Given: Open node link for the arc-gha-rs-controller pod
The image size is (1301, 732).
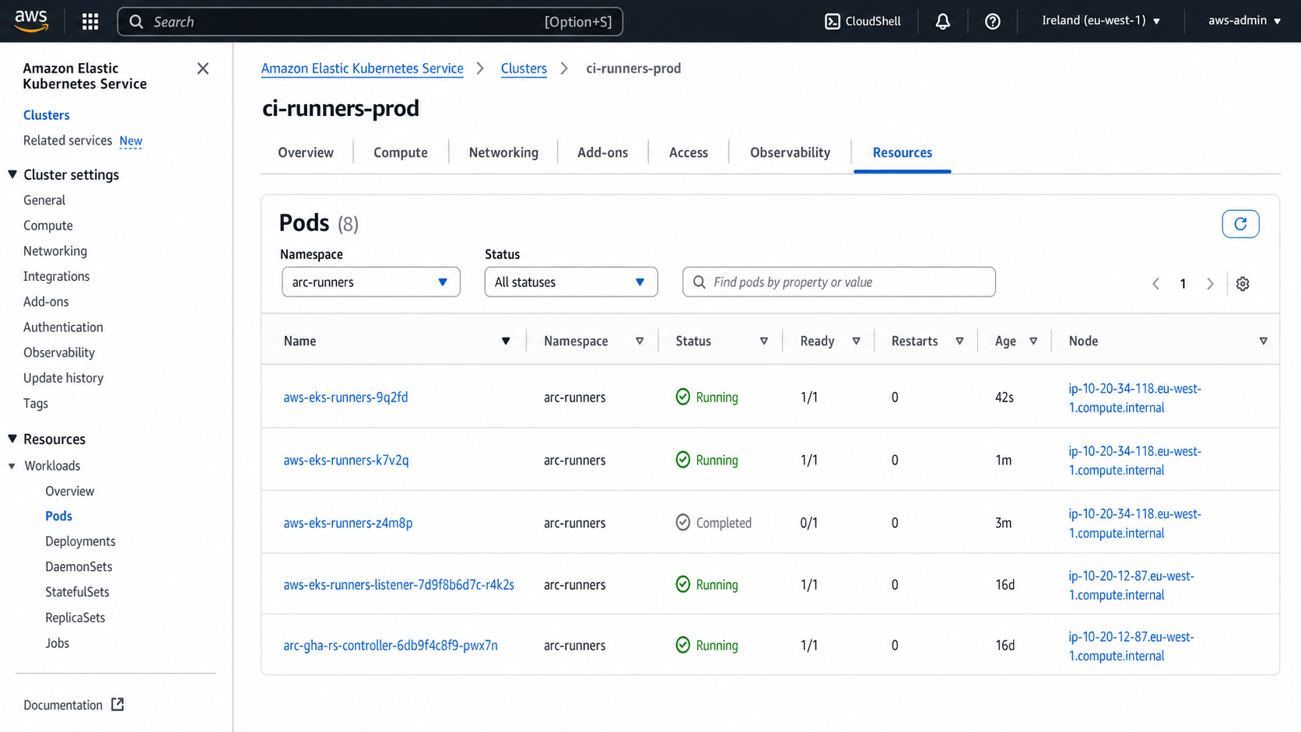Looking at the screenshot, I should point(1131,646).
